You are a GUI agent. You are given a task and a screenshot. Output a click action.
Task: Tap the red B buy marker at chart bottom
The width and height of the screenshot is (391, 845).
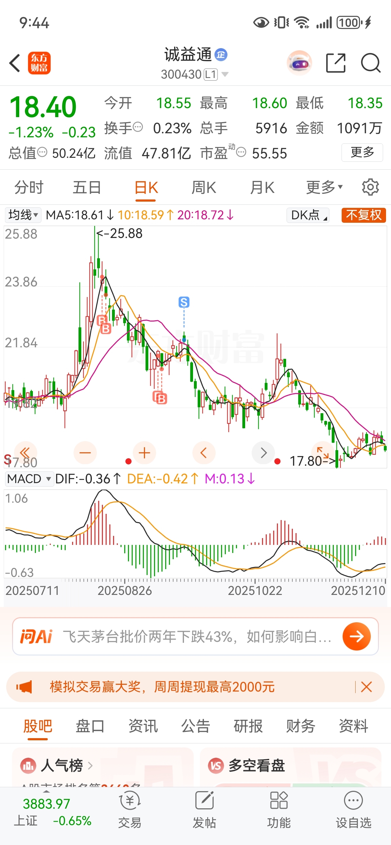[x=162, y=399]
